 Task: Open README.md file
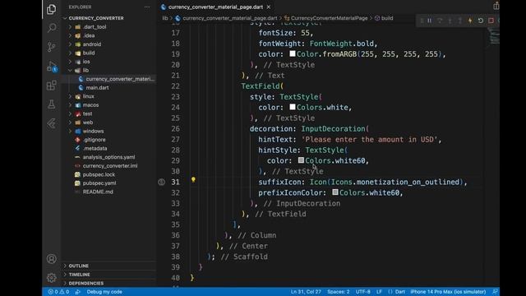(98, 192)
